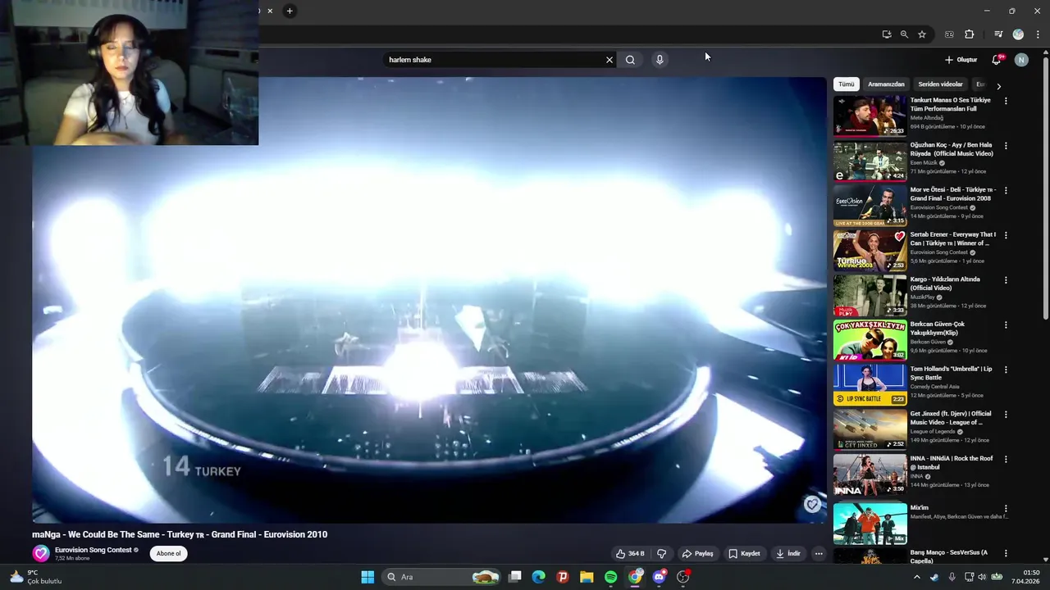The height and width of the screenshot is (590, 1050).
Task: Close the current browser tab
Action: pyautogui.click(x=270, y=11)
